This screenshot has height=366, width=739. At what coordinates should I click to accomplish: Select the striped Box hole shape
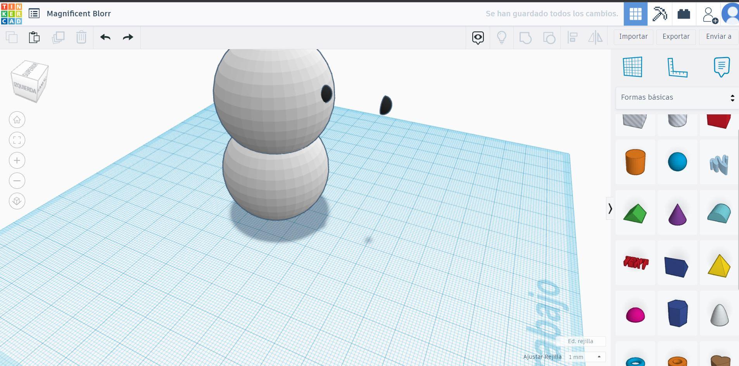coord(635,121)
